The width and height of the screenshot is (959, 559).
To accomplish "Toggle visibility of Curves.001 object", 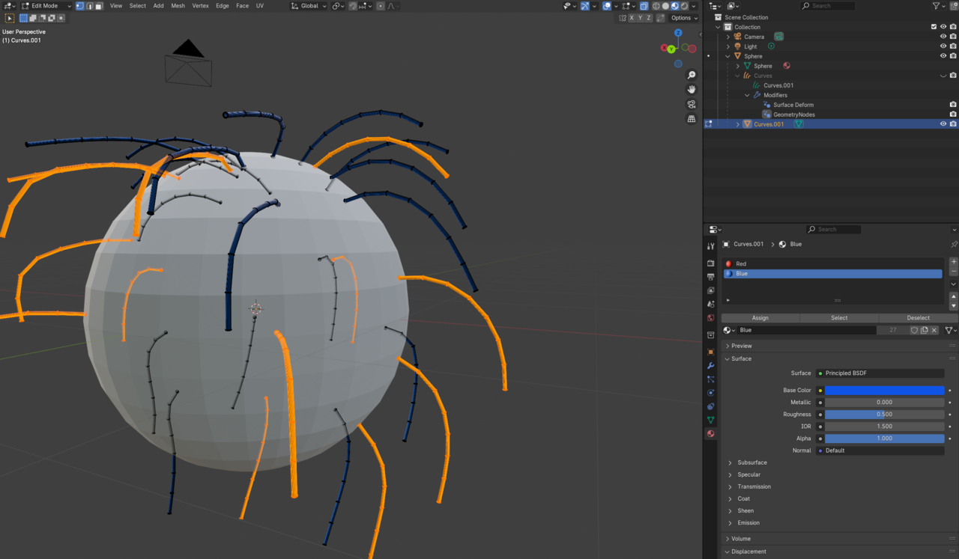I will pyautogui.click(x=943, y=124).
